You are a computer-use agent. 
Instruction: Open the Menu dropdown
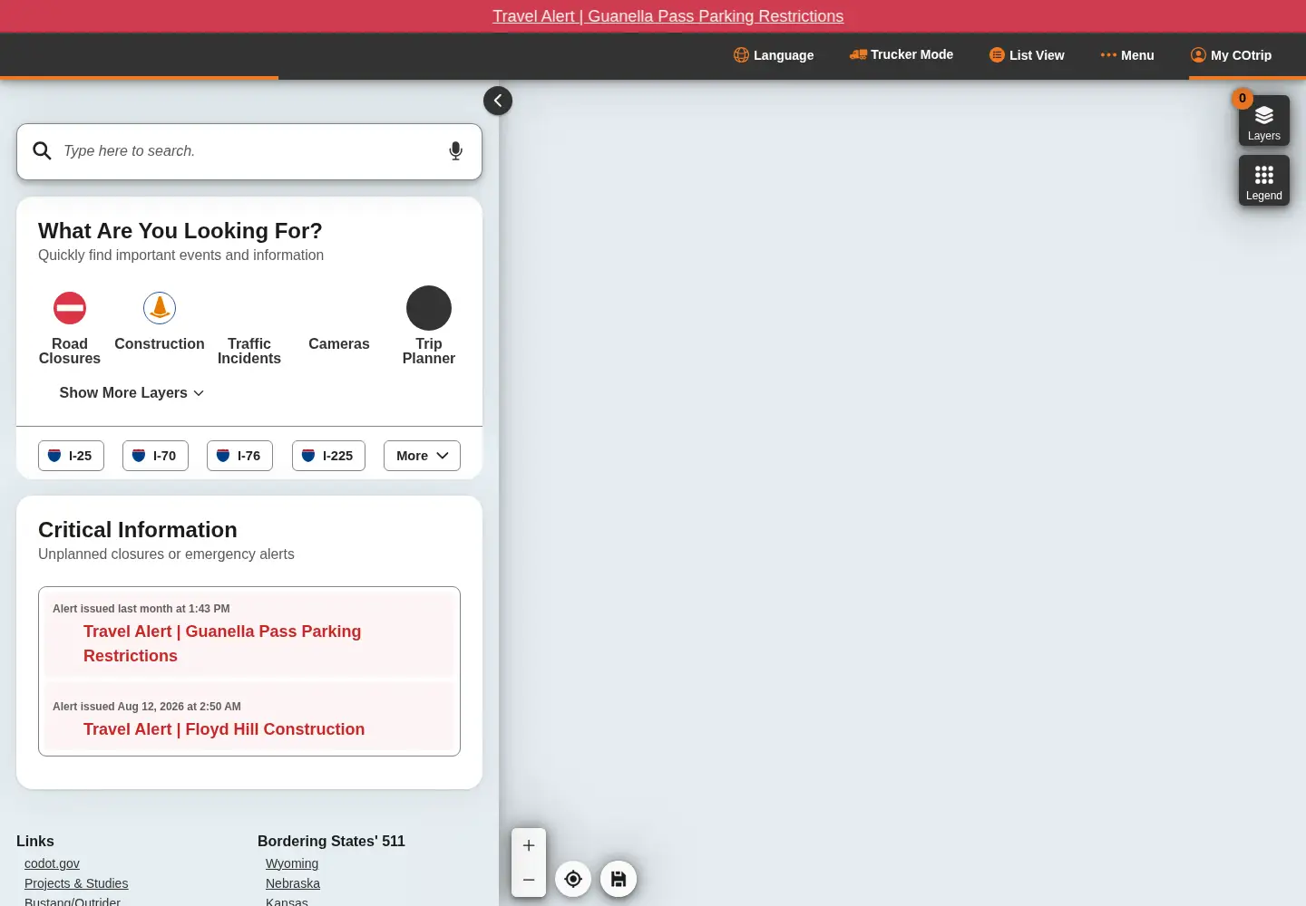point(1127,55)
